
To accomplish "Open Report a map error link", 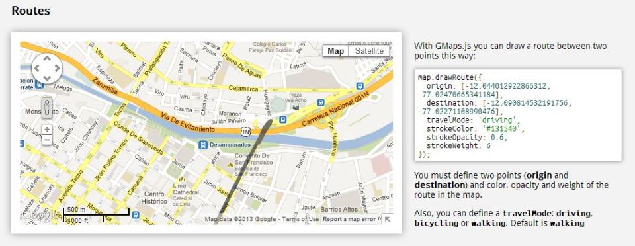I will click(x=349, y=219).
